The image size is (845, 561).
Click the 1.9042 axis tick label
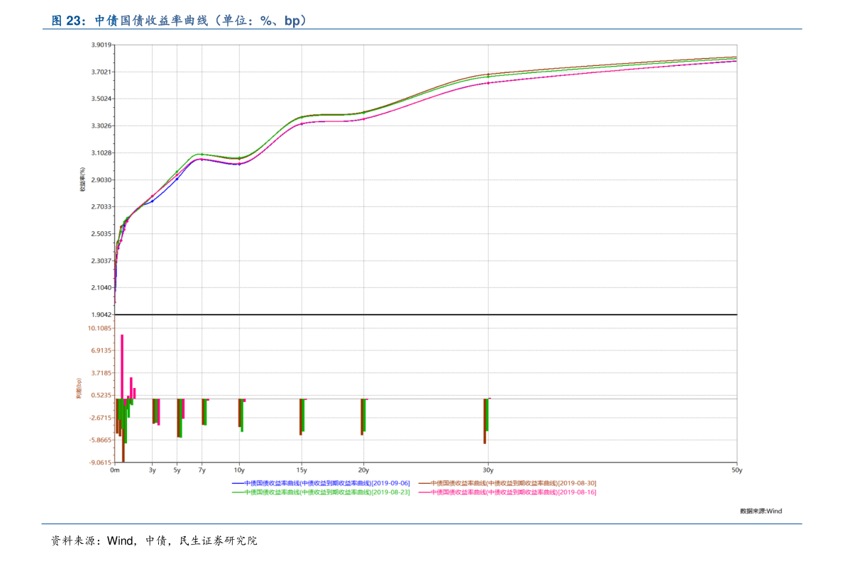101,314
